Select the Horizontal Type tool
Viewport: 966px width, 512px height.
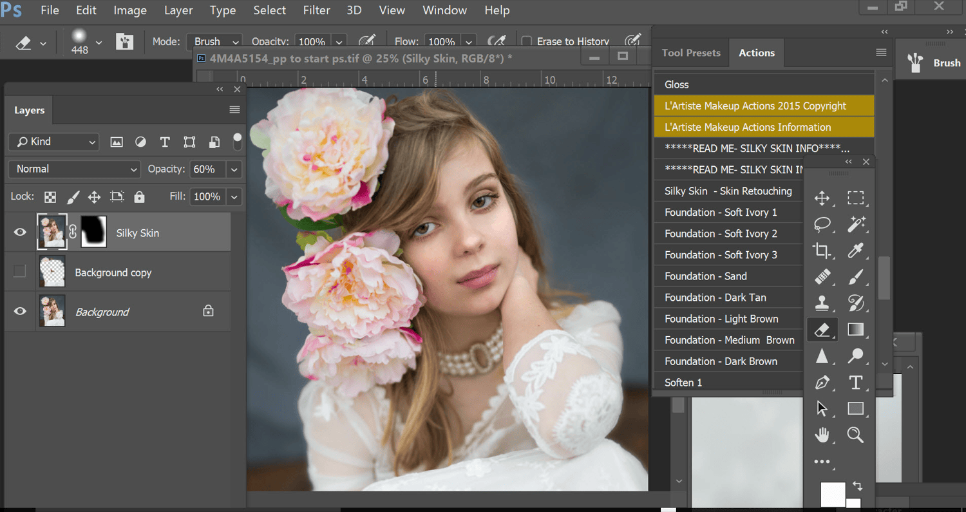(855, 383)
